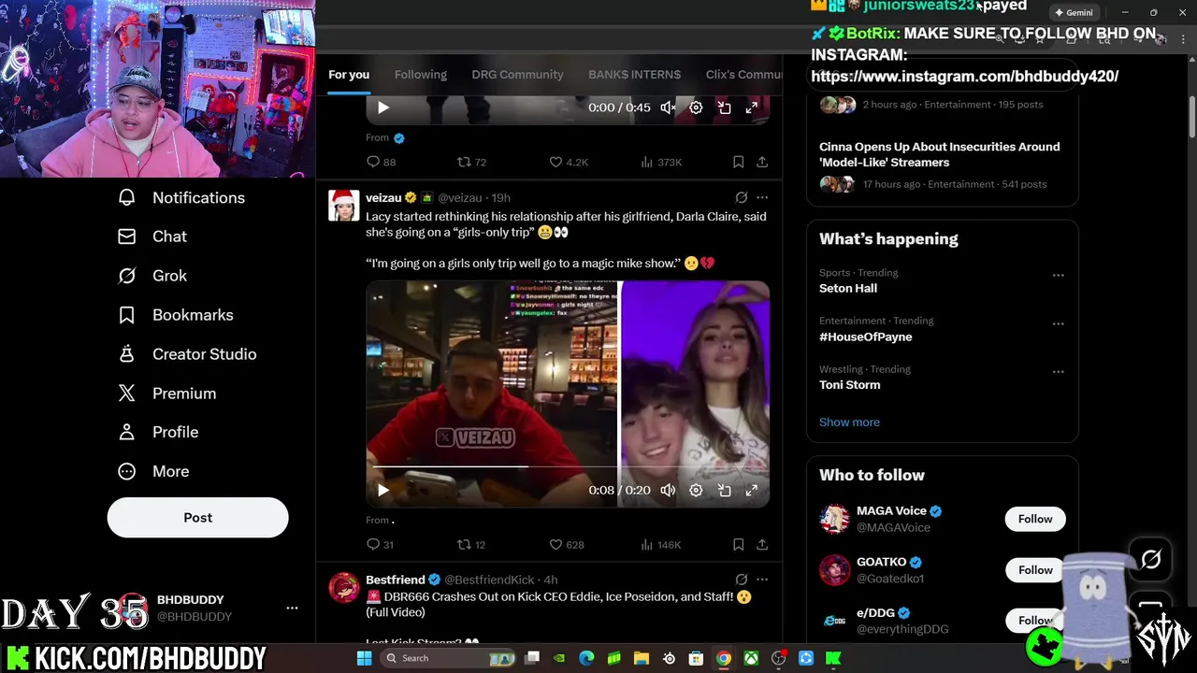The width and height of the screenshot is (1197, 673).
Task: Toggle picture-in-picture on veizau video
Action: (x=724, y=490)
